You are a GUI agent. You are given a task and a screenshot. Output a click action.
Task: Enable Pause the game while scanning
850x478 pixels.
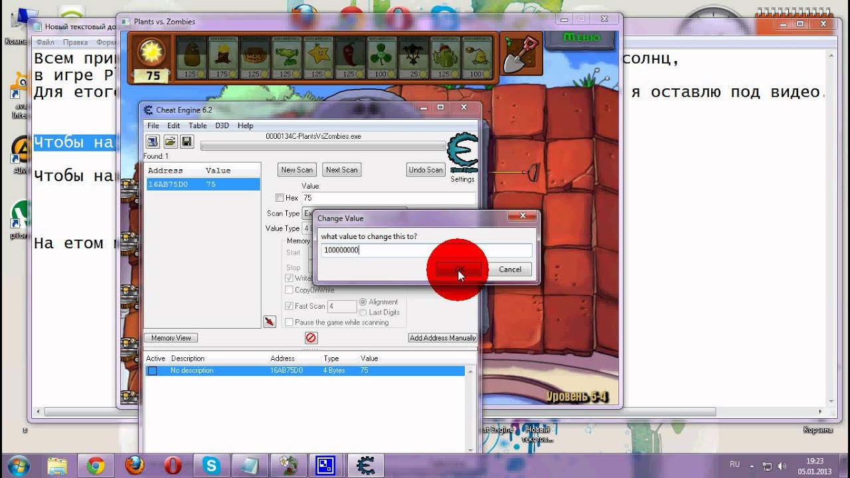coord(289,322)
